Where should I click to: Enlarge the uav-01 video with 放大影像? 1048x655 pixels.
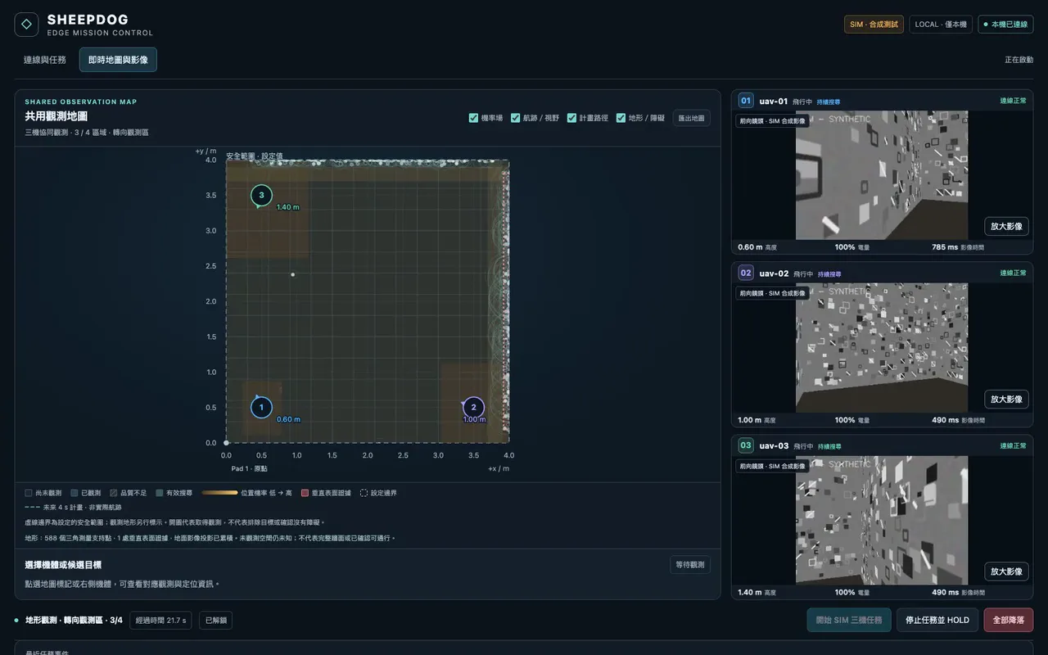pyautogui.click(x=1006, y=227)
